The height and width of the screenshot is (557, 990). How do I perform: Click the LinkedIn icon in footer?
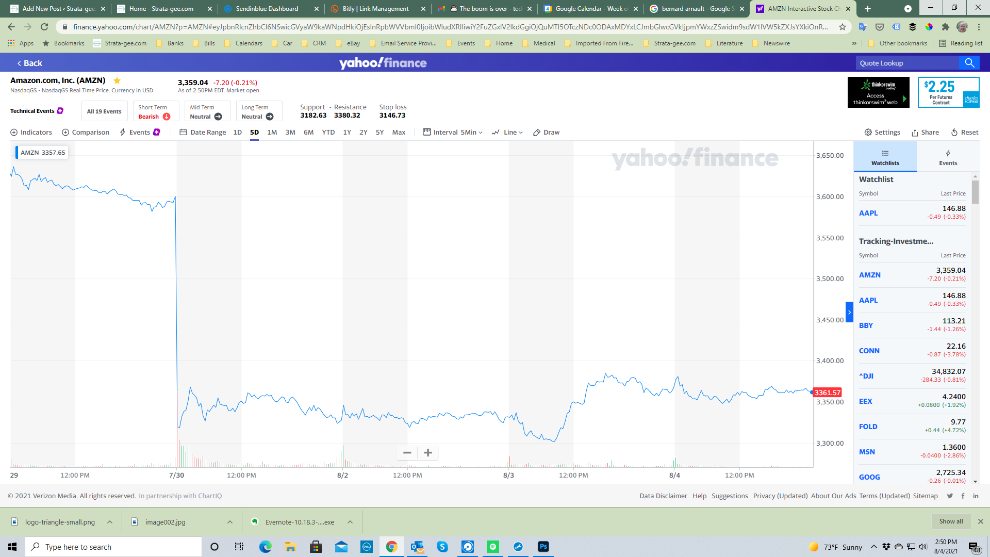(x=976, y=496)
